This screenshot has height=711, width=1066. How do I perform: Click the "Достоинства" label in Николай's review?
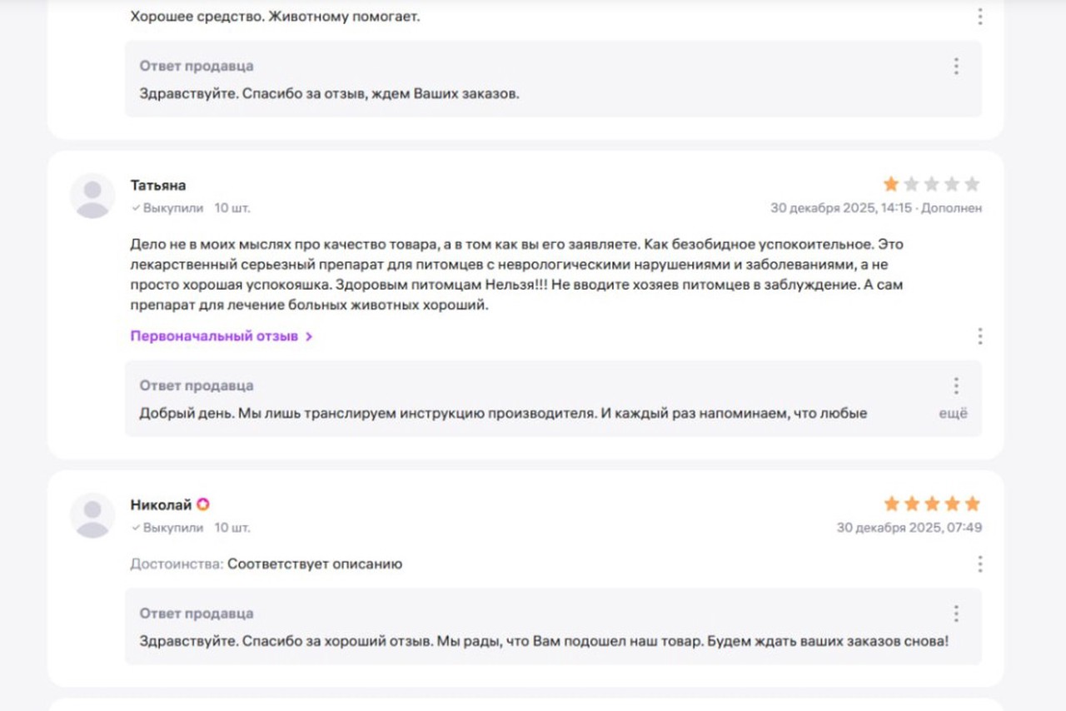176,564
